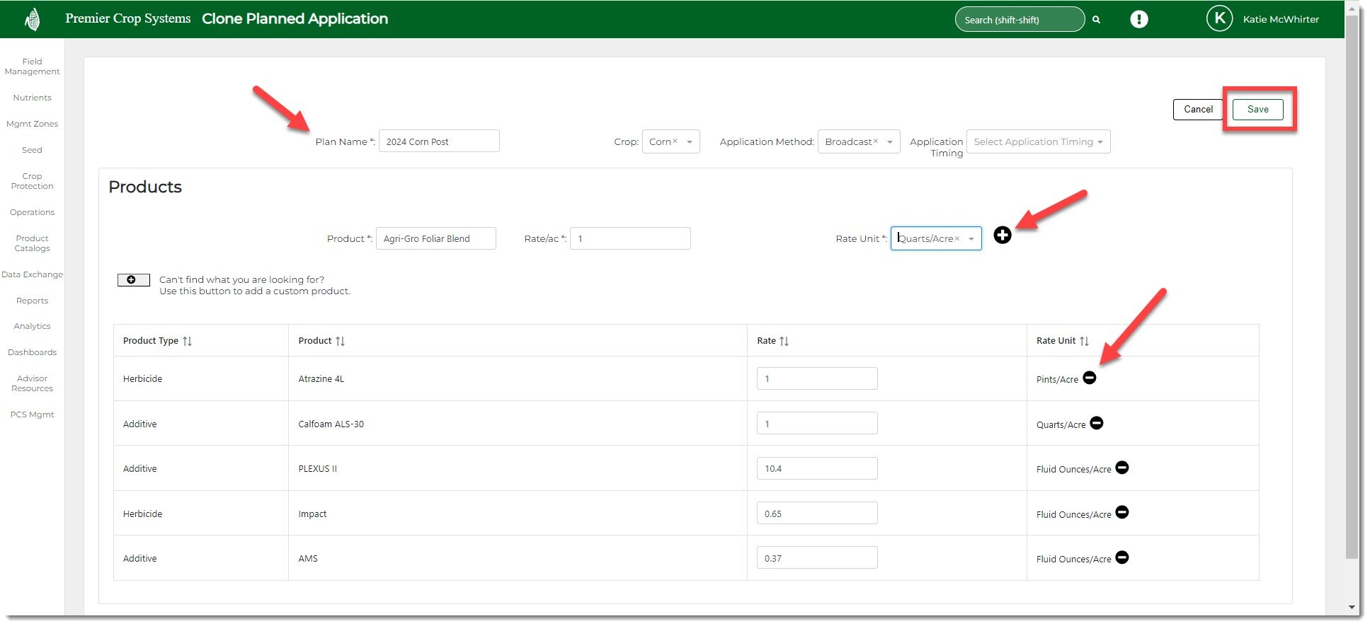Click the Cancel button
Image resolution: width=1370 pixels, height=626 pixels.
(1198, 110)
